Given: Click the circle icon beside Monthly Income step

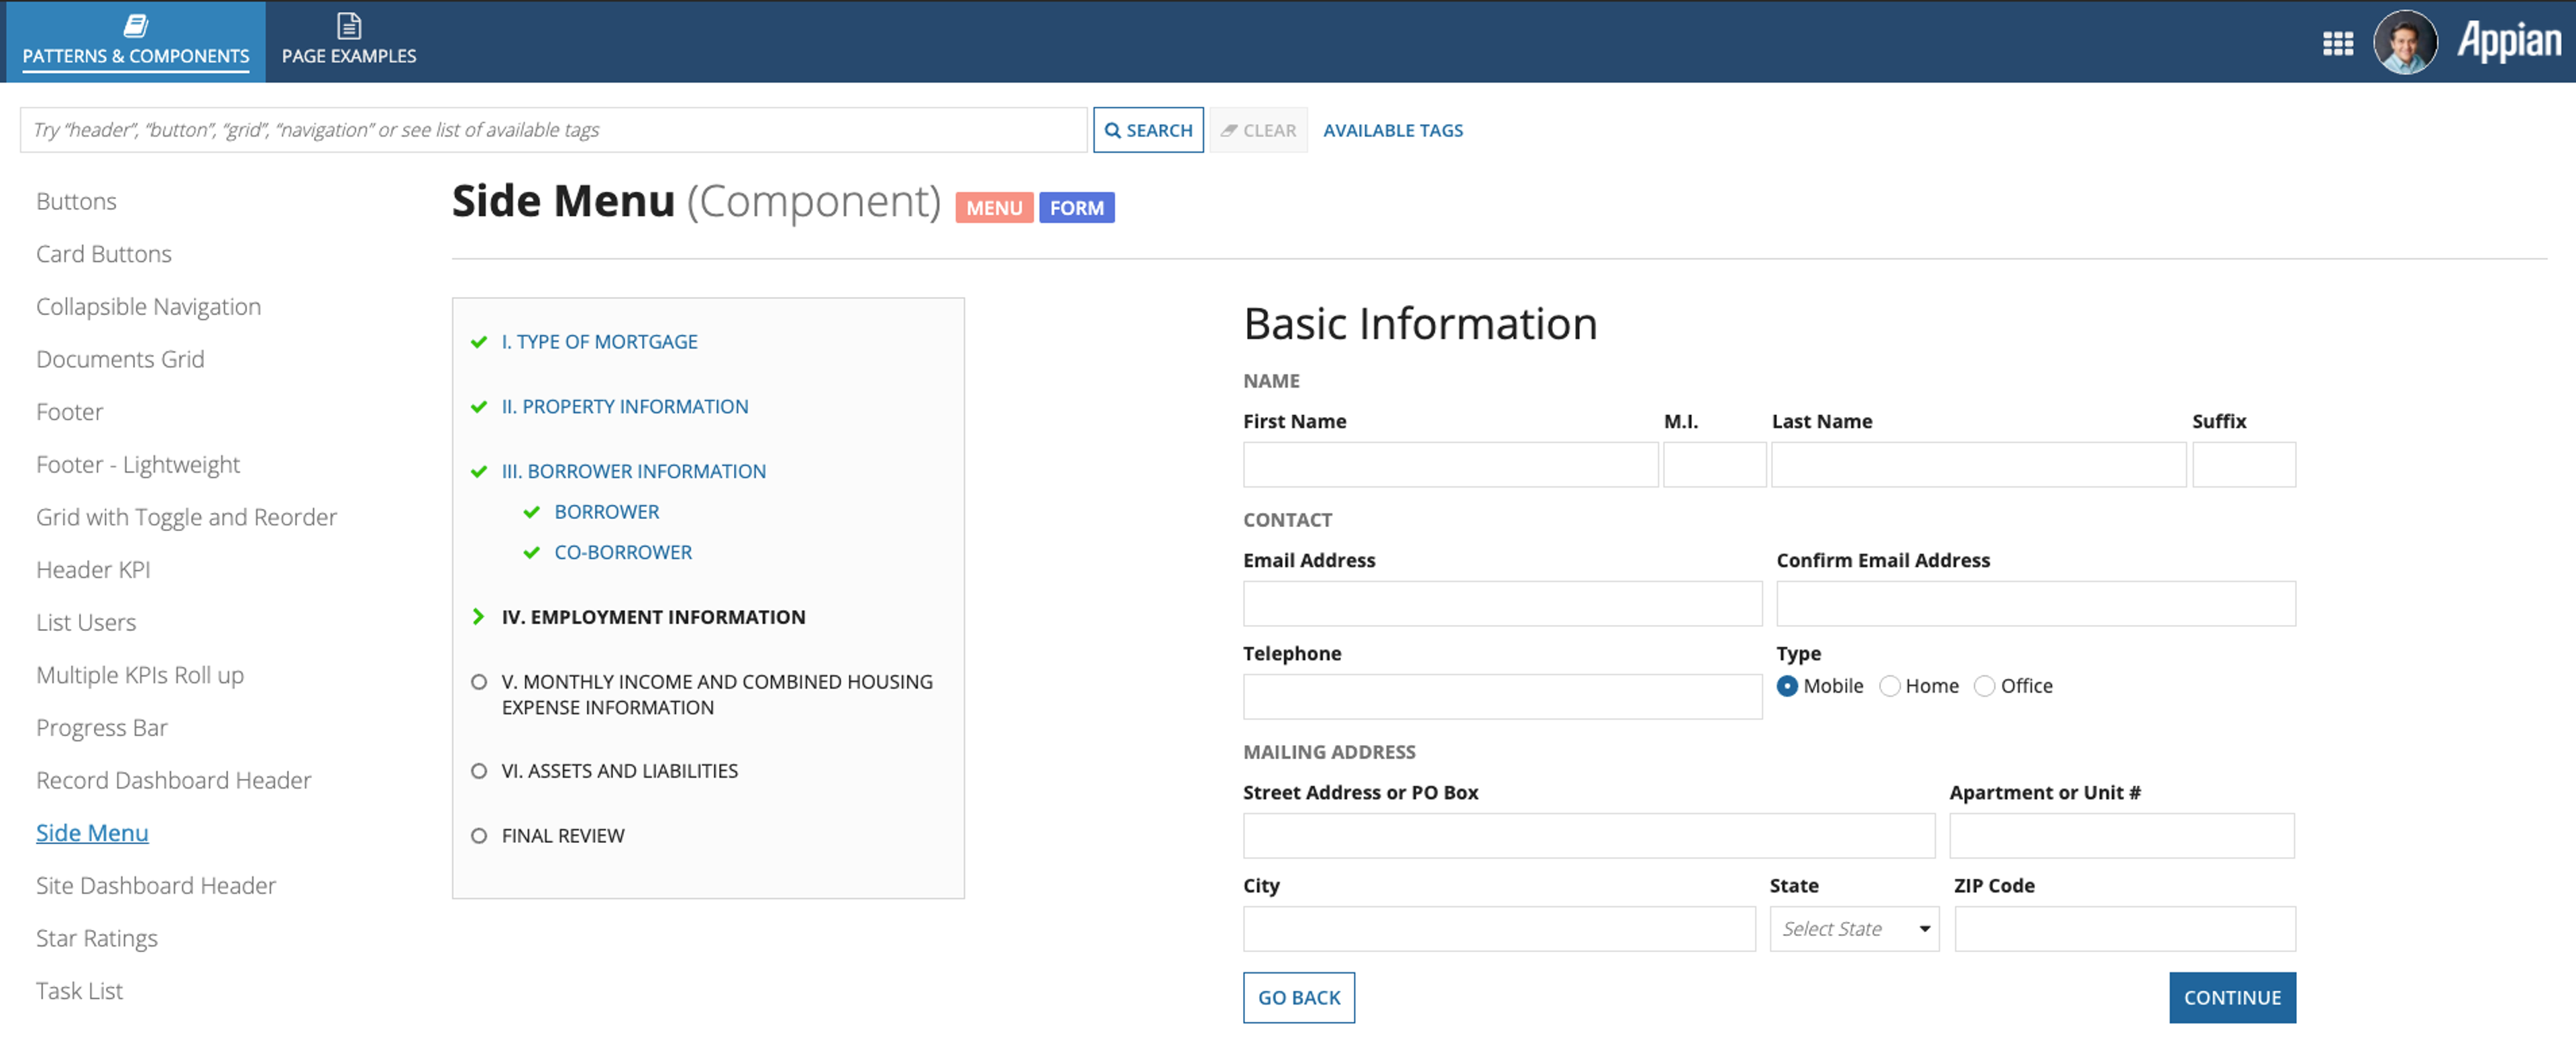Looking at the screenshot, I should pos(479,682).
